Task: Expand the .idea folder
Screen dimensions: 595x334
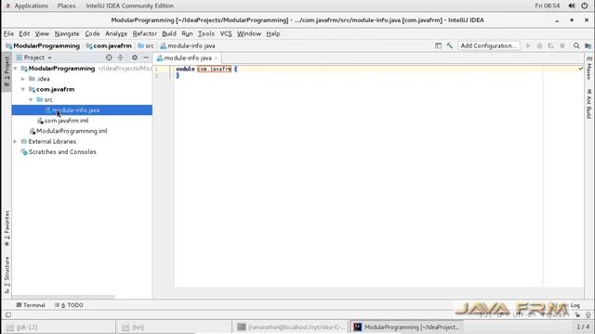Action: coord(23,79)
